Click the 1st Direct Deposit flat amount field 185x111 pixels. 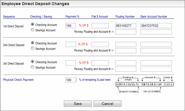100,26
